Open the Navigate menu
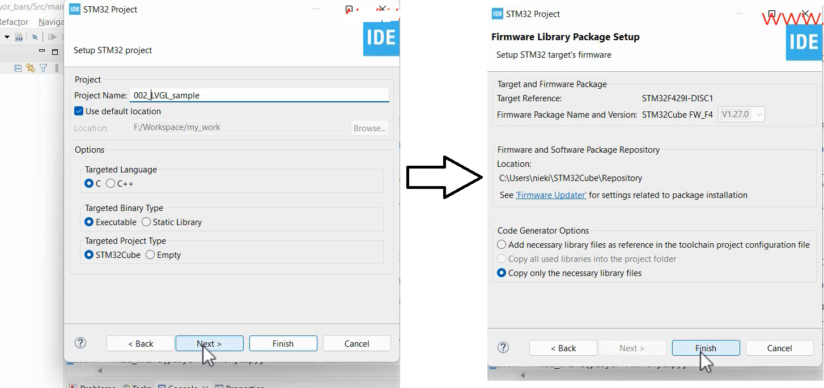 [51, 22]
